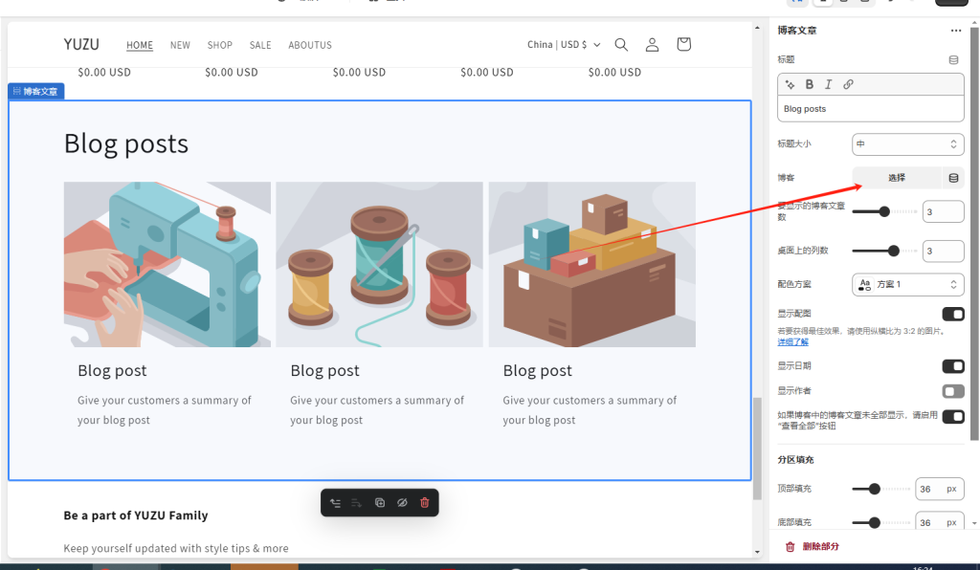Viewport: 980px width, 570px height.
Task: Click the italic formatting icon
Action: pyautogui.click(x=829, y=84)
